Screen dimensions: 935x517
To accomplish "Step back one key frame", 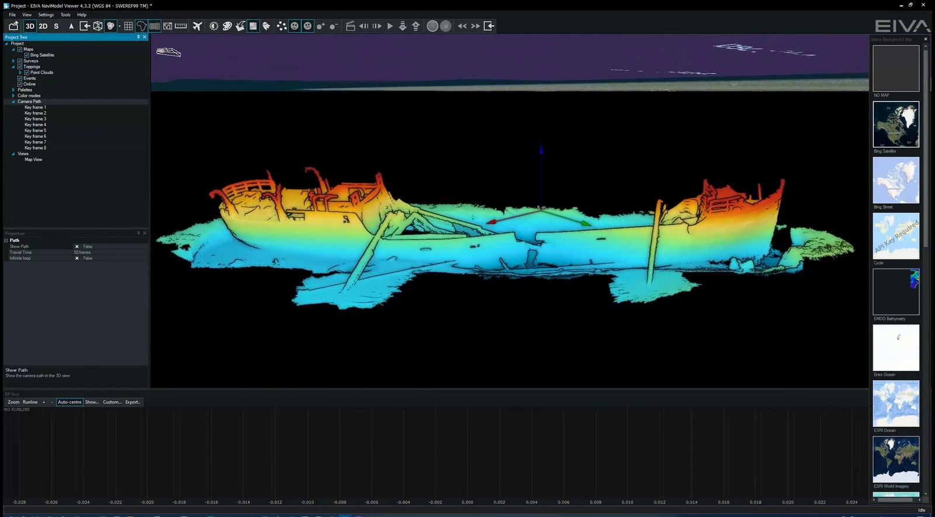I will coord(363,26).
